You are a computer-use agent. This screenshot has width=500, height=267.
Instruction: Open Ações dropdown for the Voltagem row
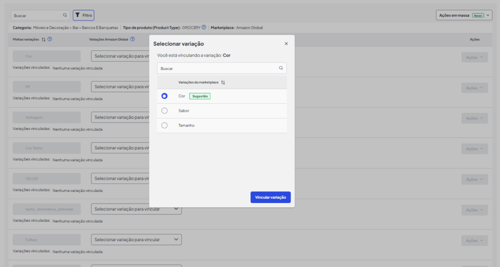474,118
